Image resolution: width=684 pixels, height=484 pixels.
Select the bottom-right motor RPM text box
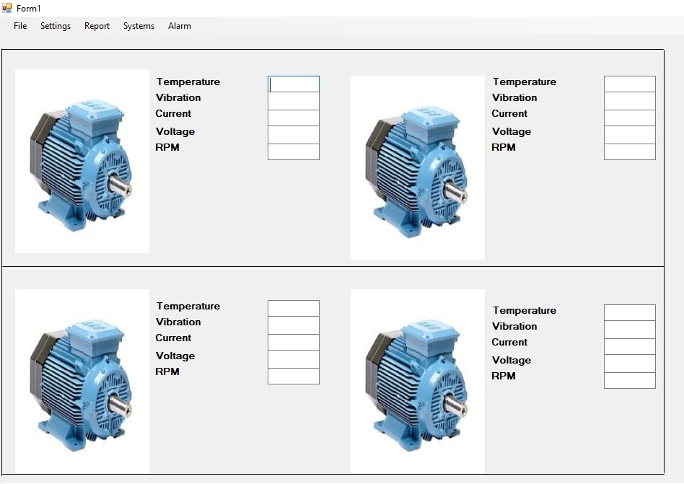[x=629, y=380]
